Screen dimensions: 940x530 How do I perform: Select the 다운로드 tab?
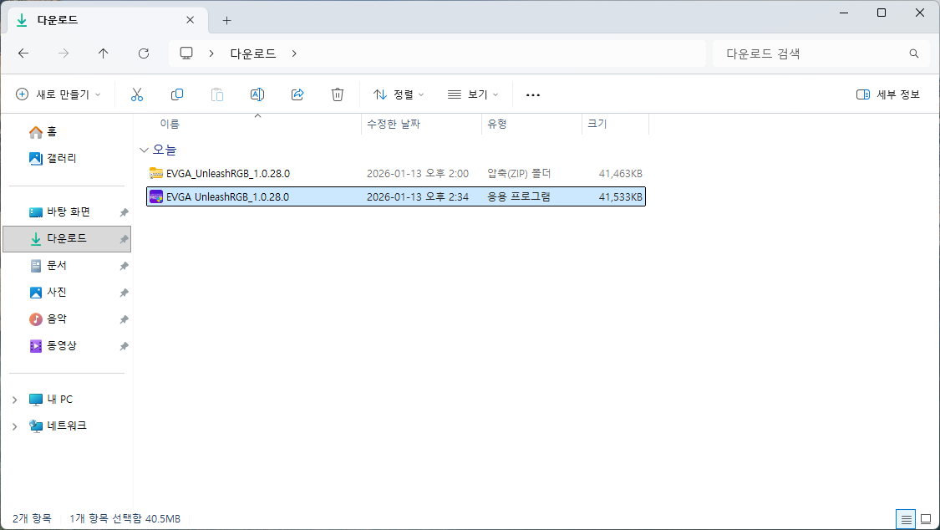108,20
